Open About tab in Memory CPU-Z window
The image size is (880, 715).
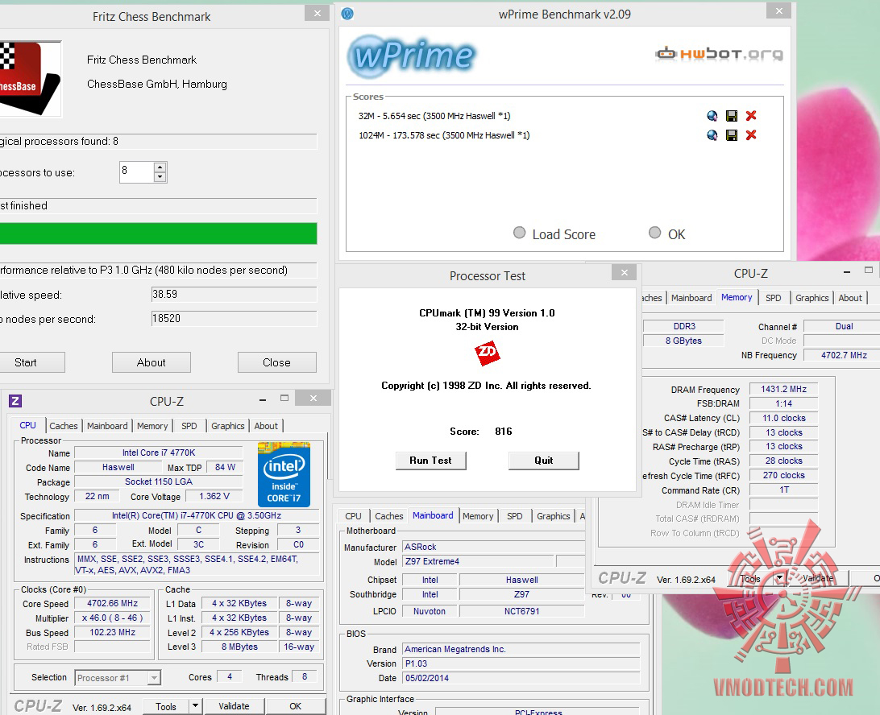(x=850, y=298)
